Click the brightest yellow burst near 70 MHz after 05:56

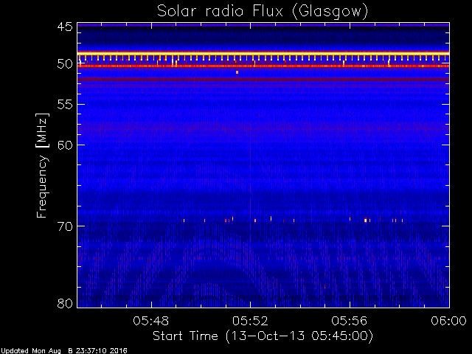coord(366,221)
